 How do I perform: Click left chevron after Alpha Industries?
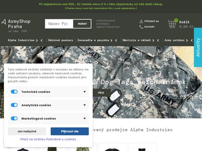[41, 41]
